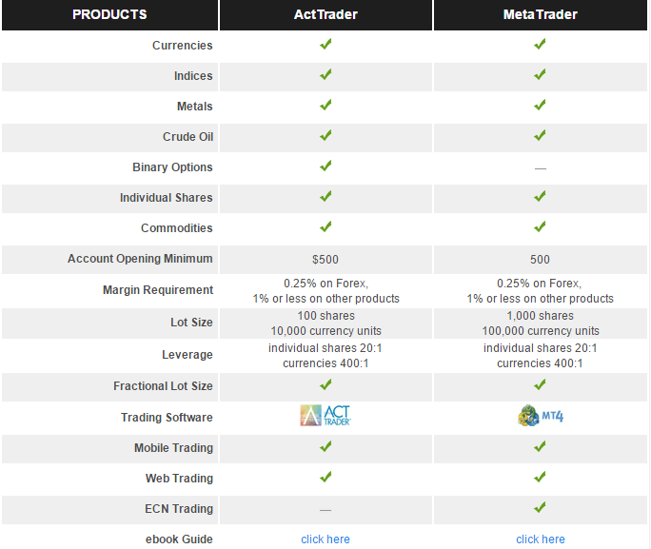The width and height of the screenshot is (651, 549).
Task: Click the ActTrader column header
Action: (325, 14)
